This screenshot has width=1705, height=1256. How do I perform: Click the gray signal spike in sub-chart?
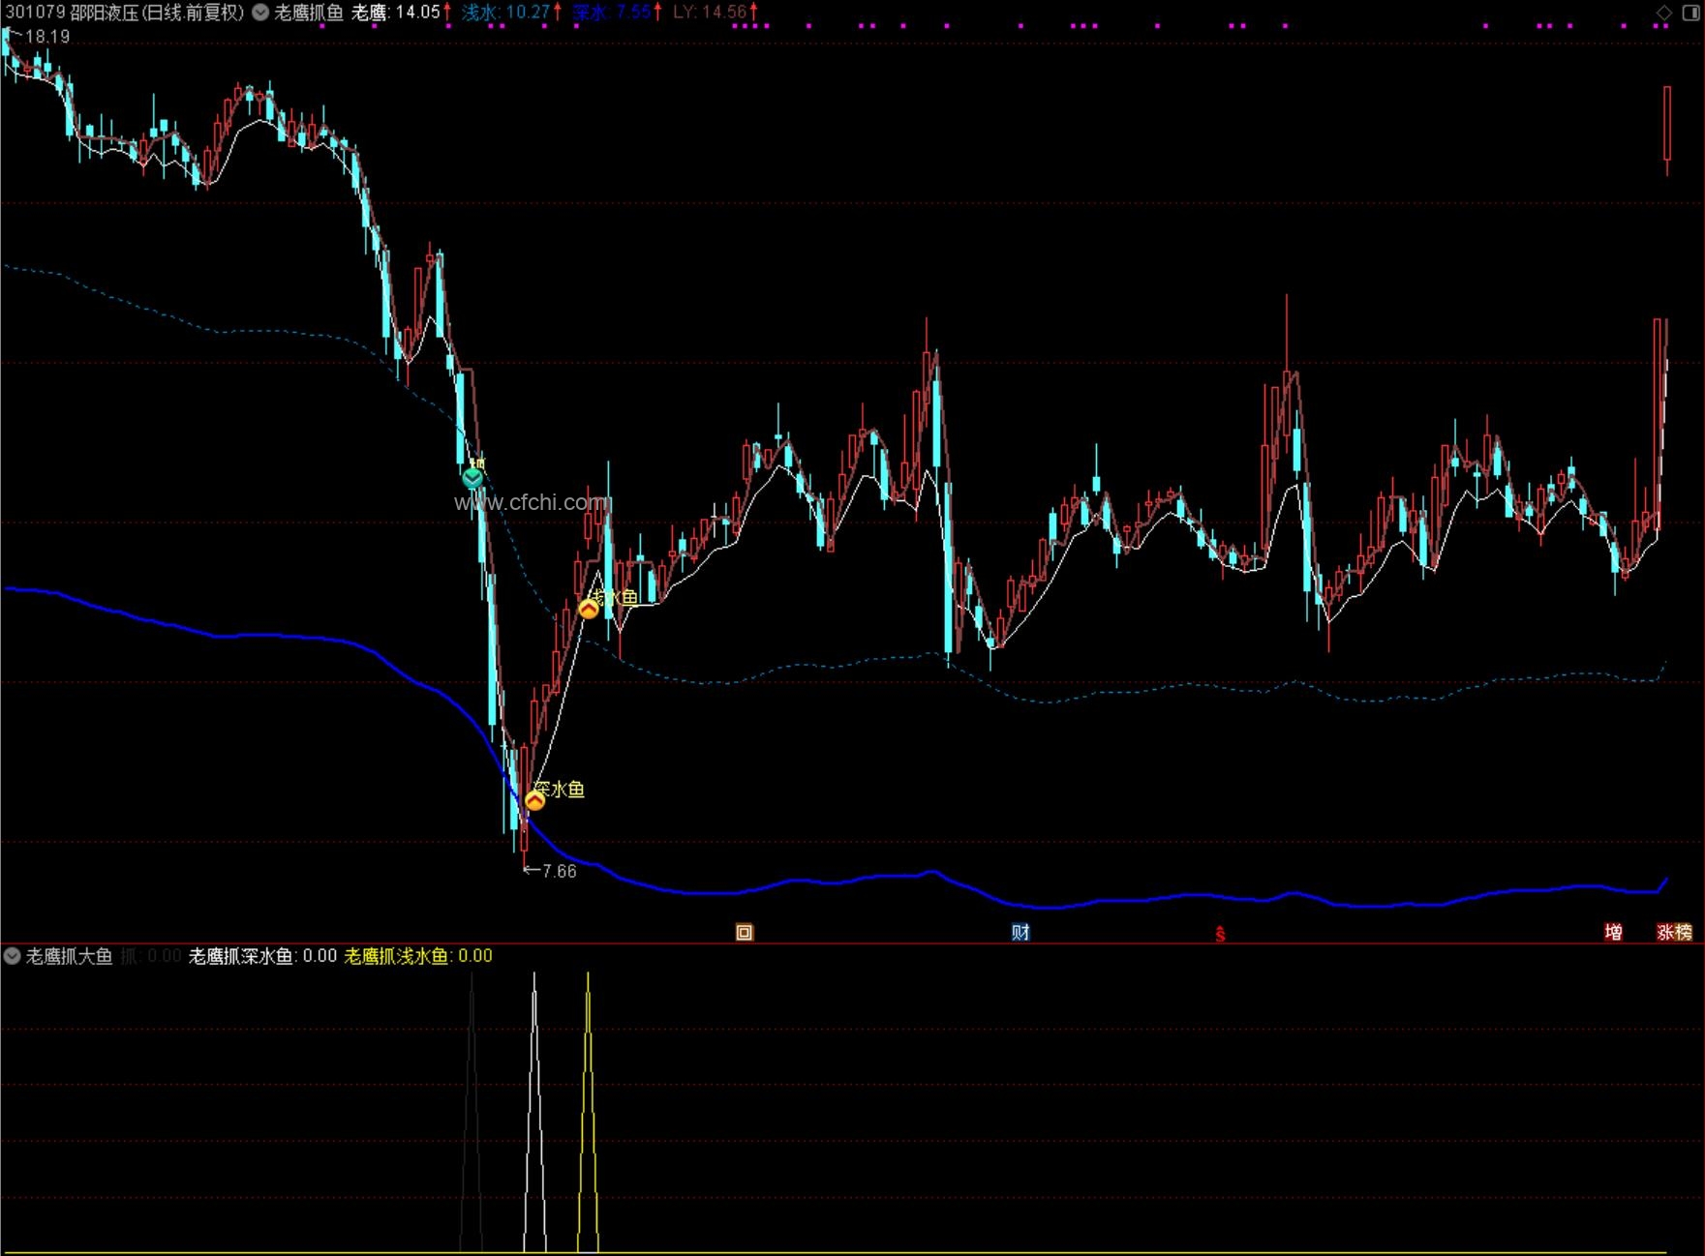[472, 1113]
